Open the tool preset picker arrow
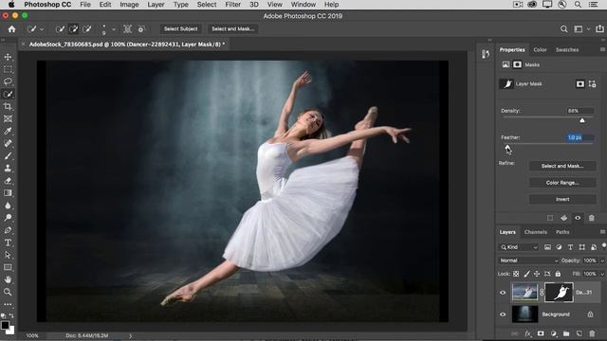Viewport: 607px width, 341px height. click(x=42, y=29)
